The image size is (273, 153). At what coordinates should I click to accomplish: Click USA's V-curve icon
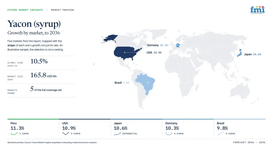tap(66, 133)
